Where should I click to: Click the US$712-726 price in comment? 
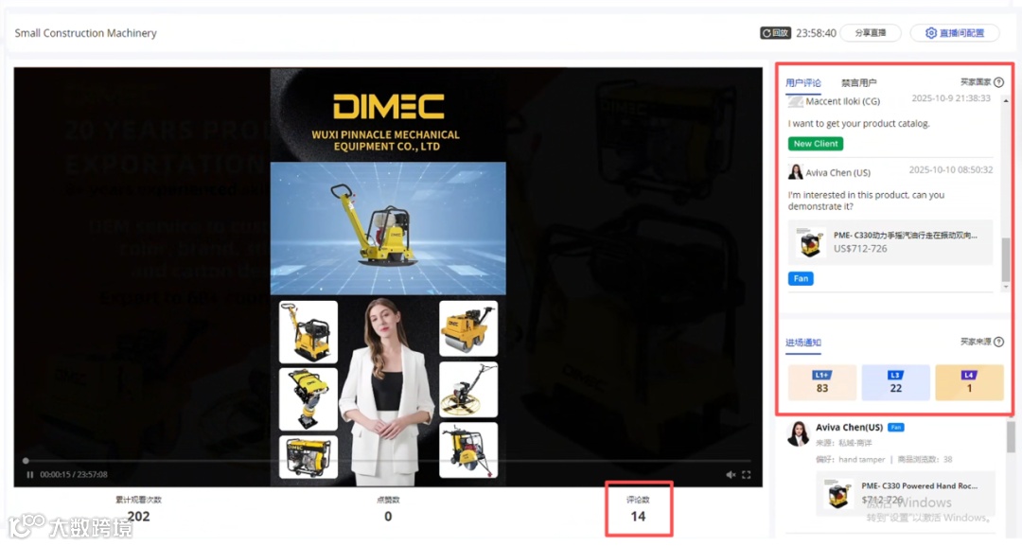pos(859,248)
